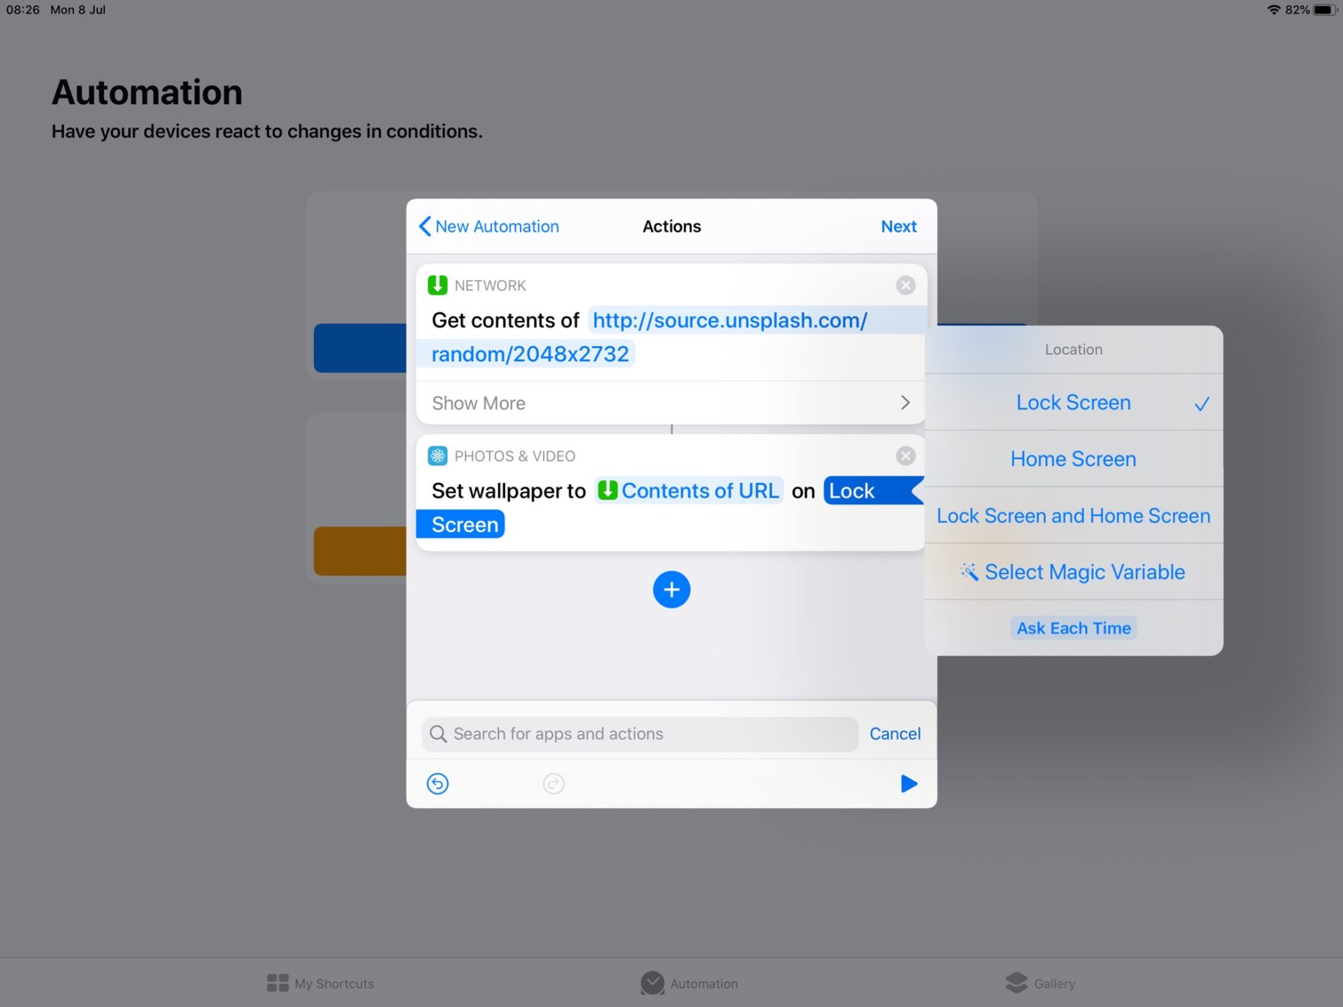Tap the Photos & Video action icon
Image resolution: width=1343 pixels, height=1007 pixels.
(438, 455)
